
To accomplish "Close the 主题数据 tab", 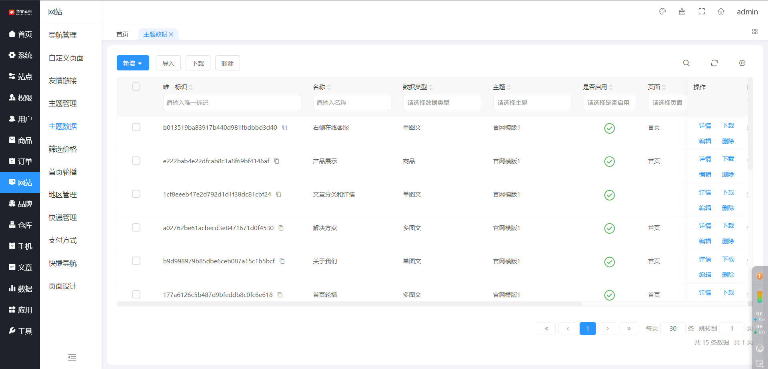I will [x=171, y=34].
